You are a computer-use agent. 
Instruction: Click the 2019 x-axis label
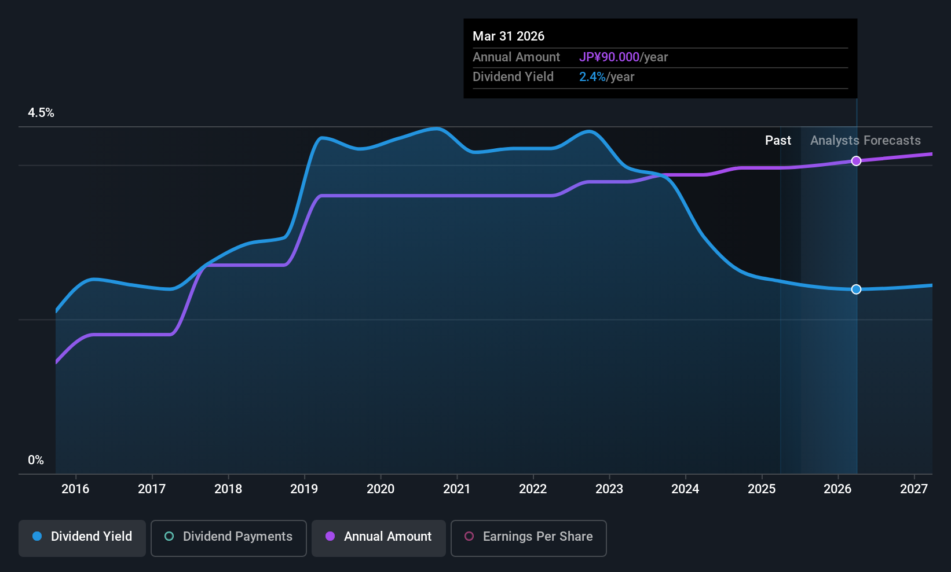coord(304,489)
